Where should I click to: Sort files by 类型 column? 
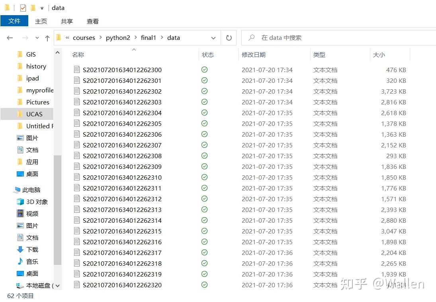(x=319, y=55)
